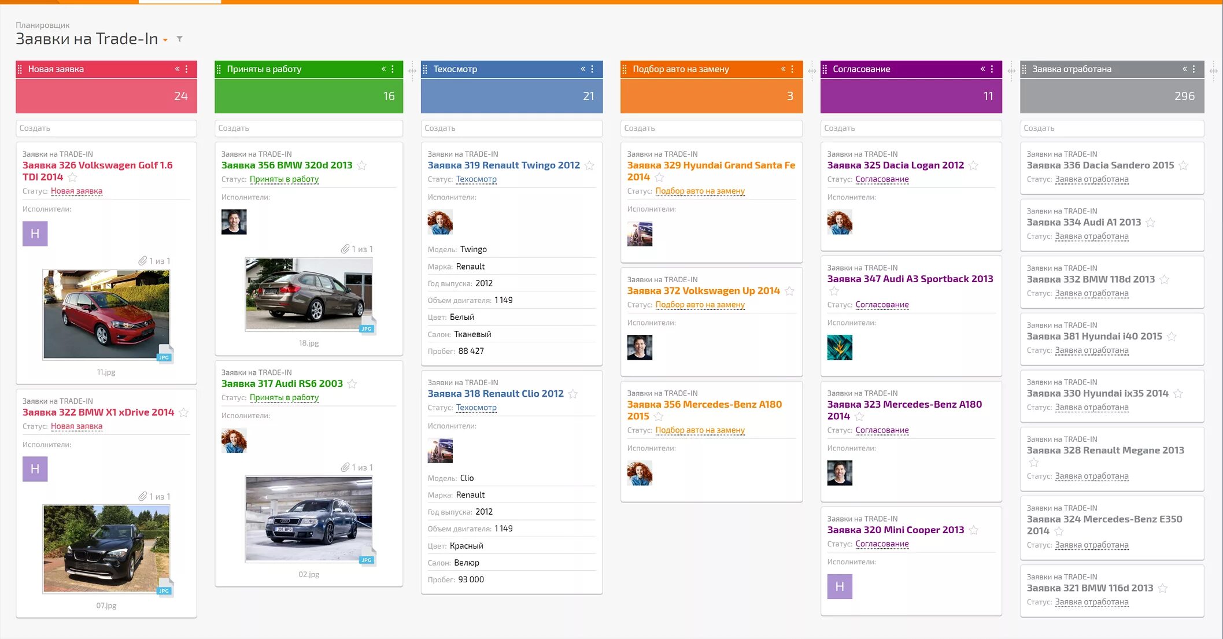Open the 18.jpg BMW photo thumbnail
This screenshot has width=1223, height=639.
tap(309, 294)
